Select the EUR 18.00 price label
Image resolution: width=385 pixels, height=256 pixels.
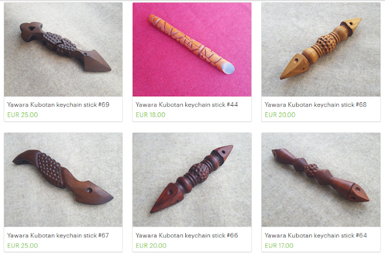150,115
